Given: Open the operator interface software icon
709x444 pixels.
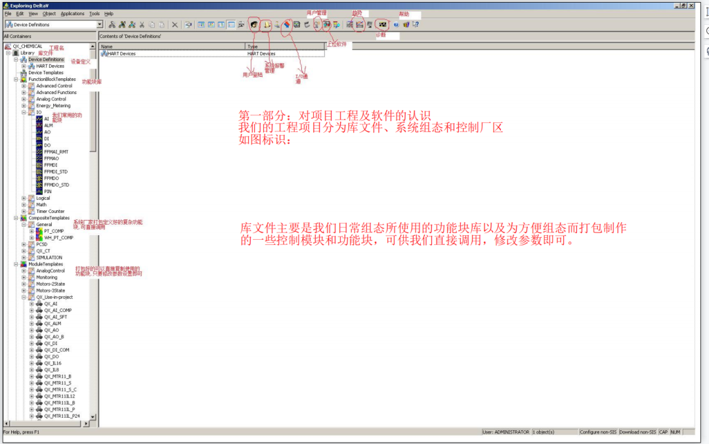Looking at the screenshot, I should click(326, 25).
